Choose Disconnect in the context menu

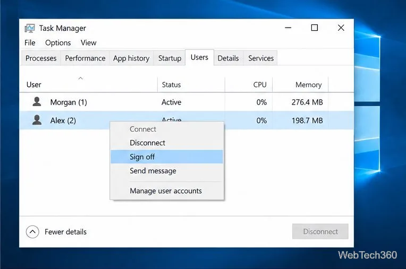coord(167,143)
